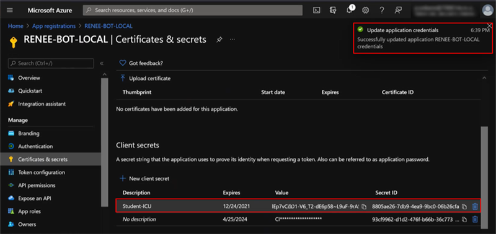Collapse the left navigation menu

point(102,63)
